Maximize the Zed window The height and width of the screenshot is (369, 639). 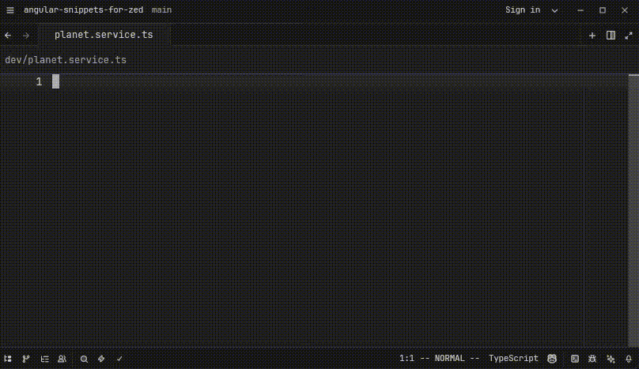tap(603, 10)
